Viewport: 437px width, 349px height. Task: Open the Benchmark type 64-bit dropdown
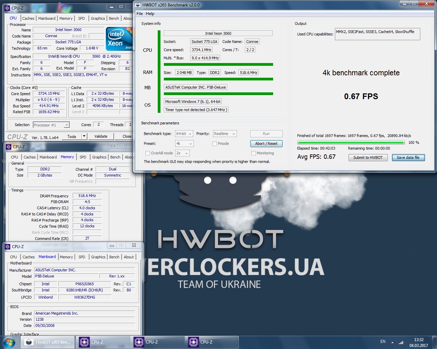(184, 134)
